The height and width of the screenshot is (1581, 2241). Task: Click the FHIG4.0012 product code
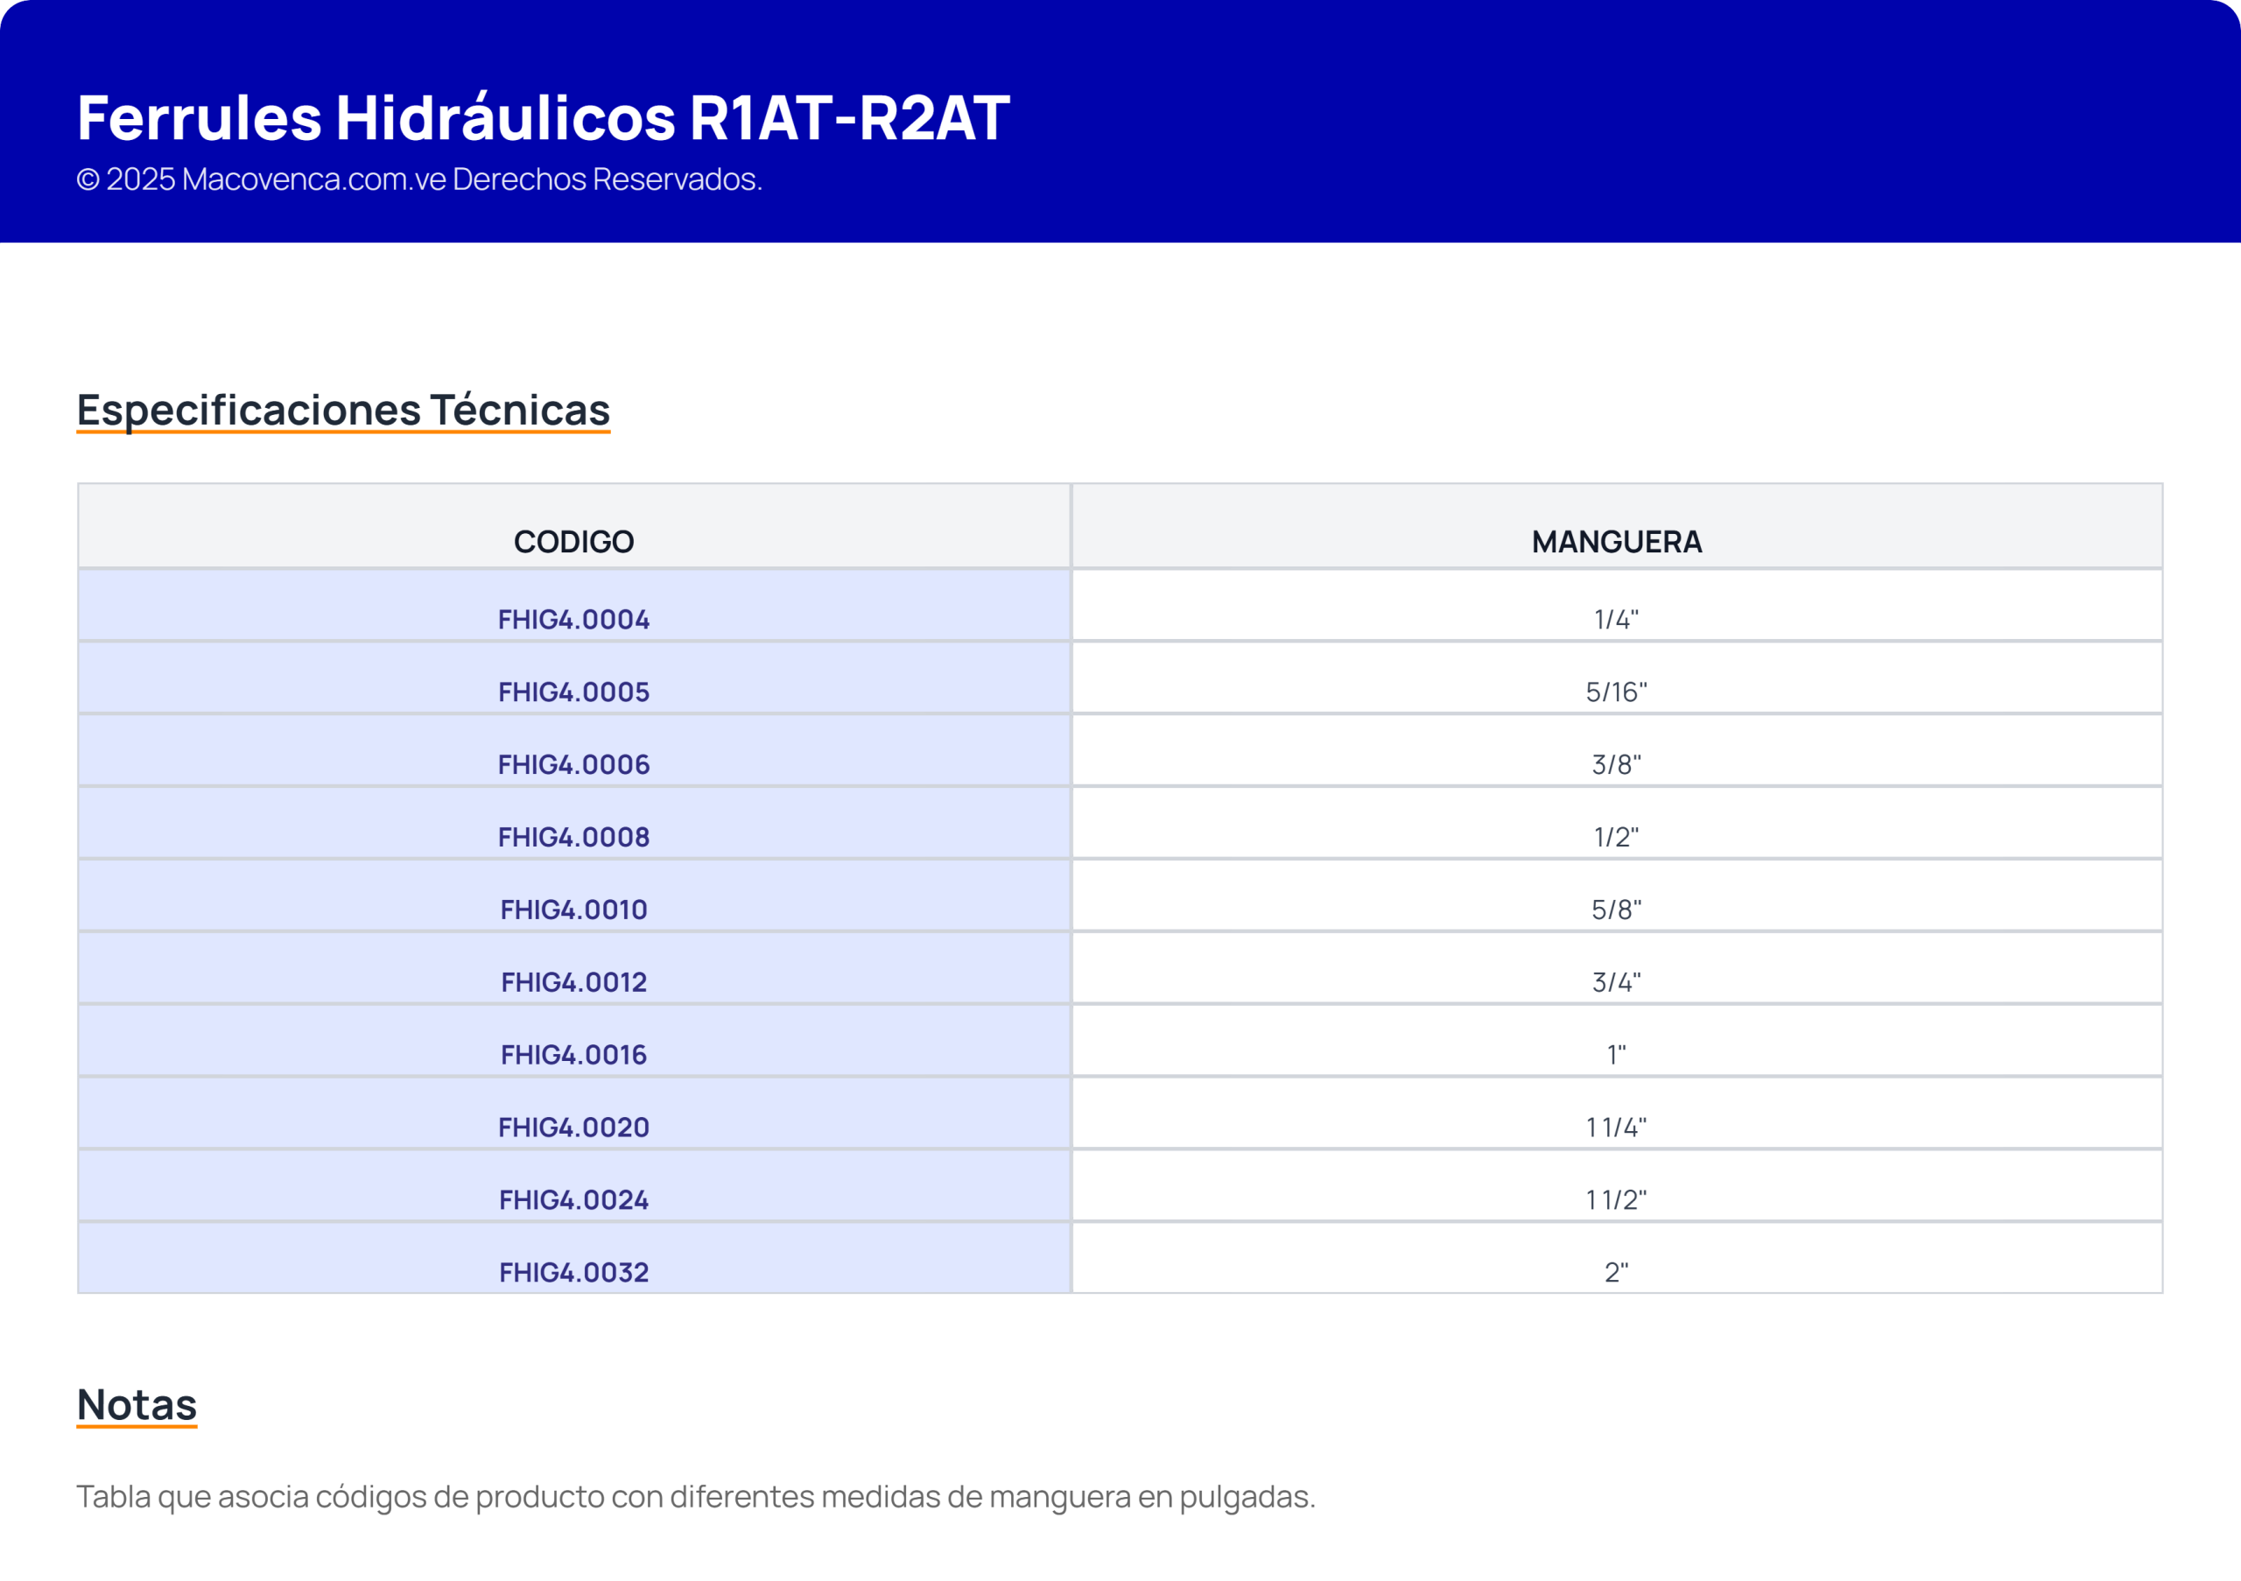coord(574,982)
